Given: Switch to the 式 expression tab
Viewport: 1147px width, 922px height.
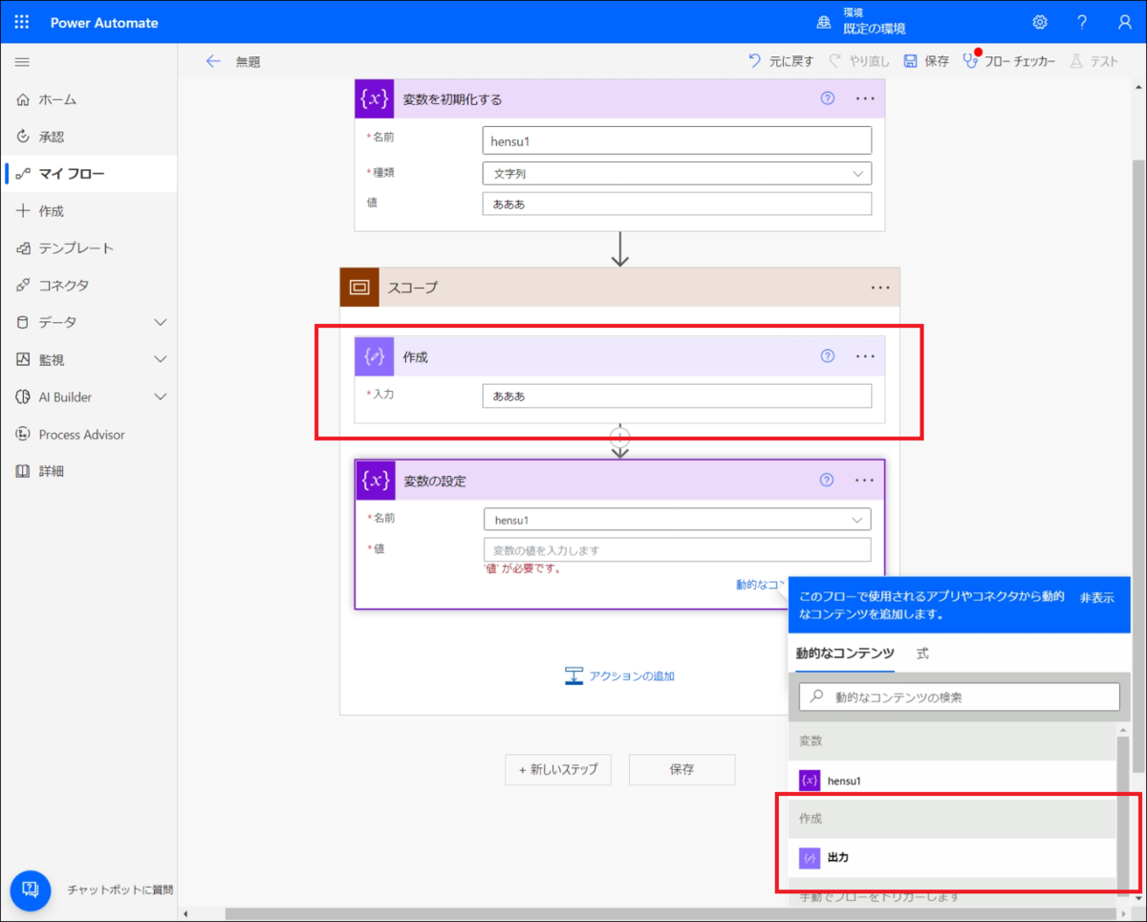Looking at the screenshot, I should click(922, 654).
